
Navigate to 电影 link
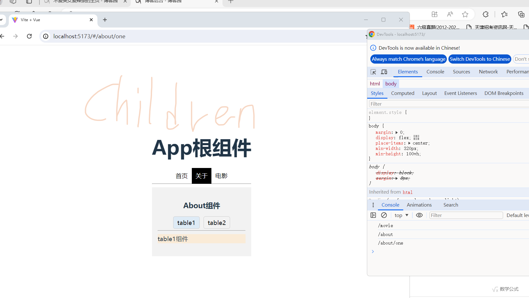pyautogui.click(x=221, y=176)
